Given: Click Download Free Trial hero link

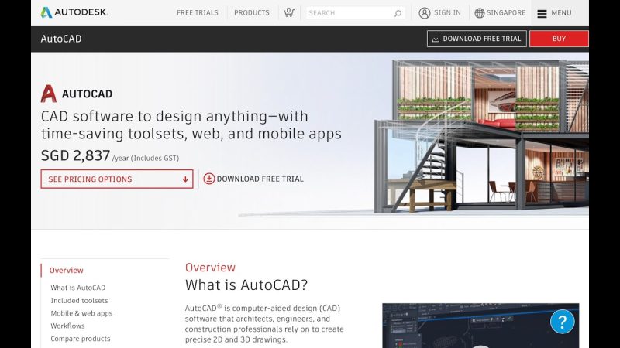Looking at the screenshot, I should coord(260,179).
